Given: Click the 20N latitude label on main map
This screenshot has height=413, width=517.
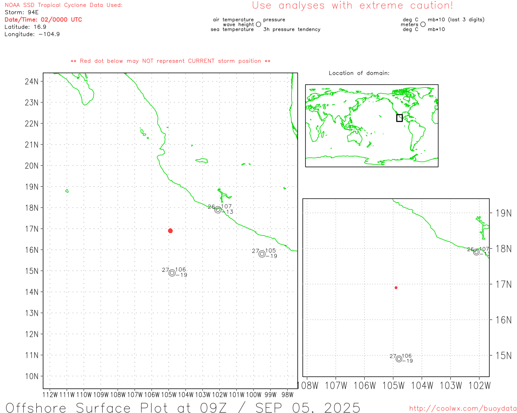Looking at the screenshot, I should [x=32, y=166].
